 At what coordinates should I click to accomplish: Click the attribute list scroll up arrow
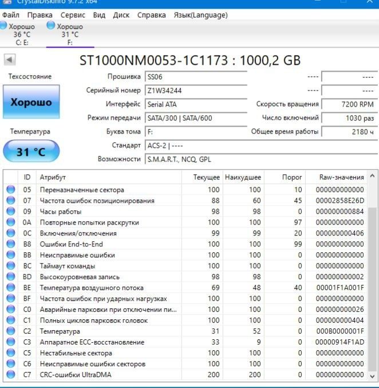click(373, 176)
